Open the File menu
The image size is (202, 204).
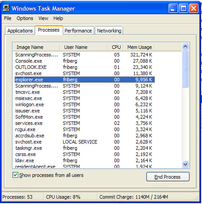[x=8, y=18]
